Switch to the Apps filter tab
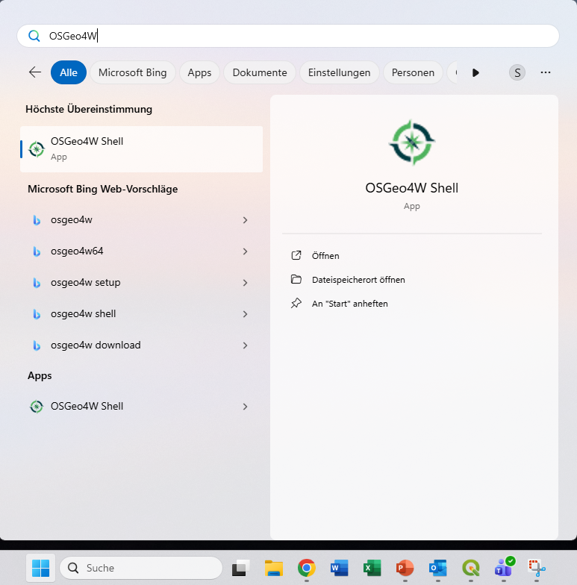The image size is (577, 585). [x=199, y=72]
